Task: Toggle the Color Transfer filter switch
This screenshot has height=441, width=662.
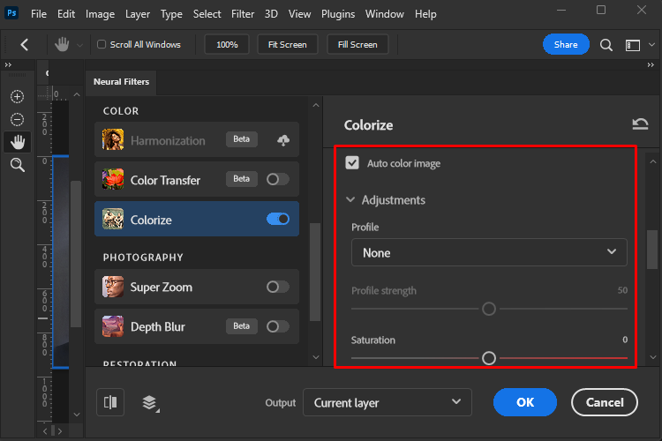Action: (277, 179)
